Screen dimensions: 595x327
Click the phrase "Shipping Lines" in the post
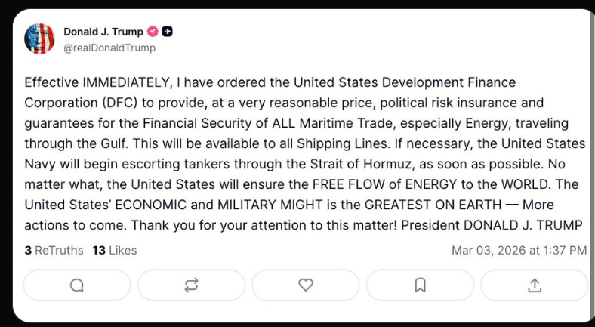[x=373, y=143]
